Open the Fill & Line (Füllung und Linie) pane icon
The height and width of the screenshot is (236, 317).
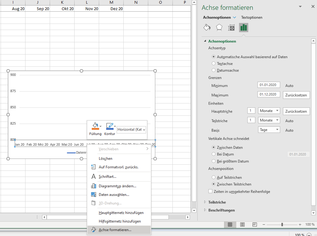tap(207, 28)
